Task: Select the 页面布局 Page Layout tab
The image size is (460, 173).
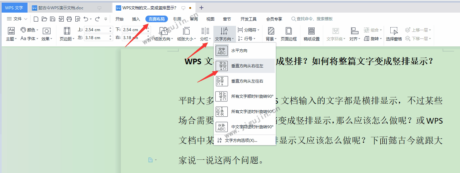Action: pyautogui.click(x=157, y=19)
